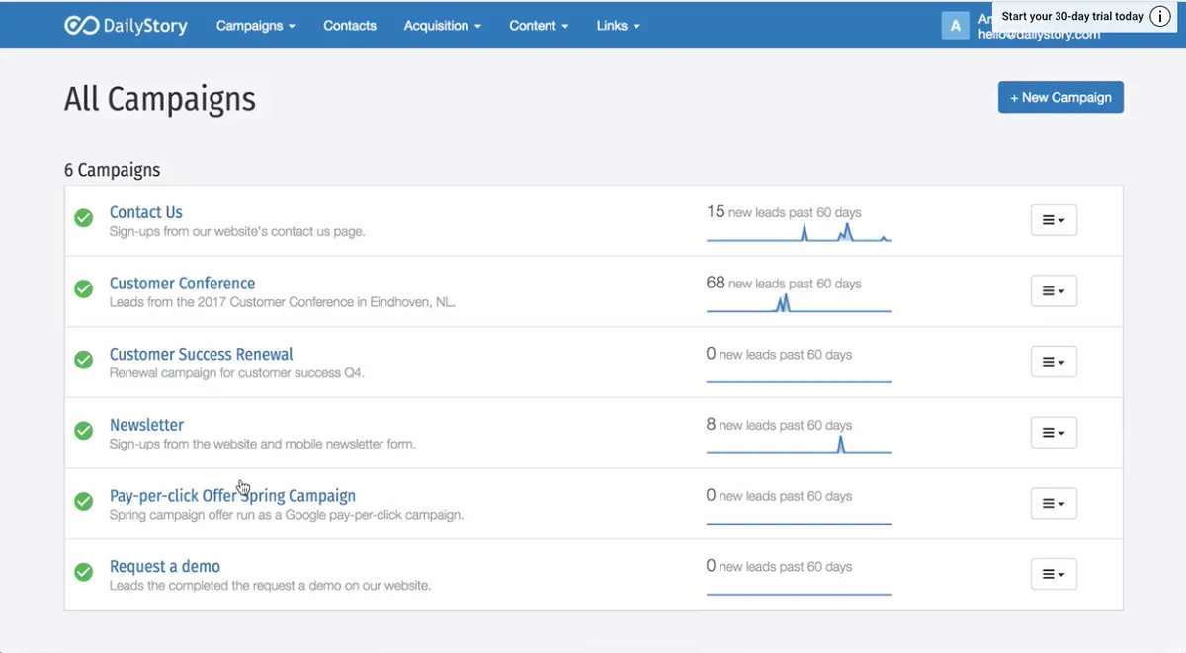
Task: Click the DailyStory logo
Action: pyautogui.click(x=126, y=26)
